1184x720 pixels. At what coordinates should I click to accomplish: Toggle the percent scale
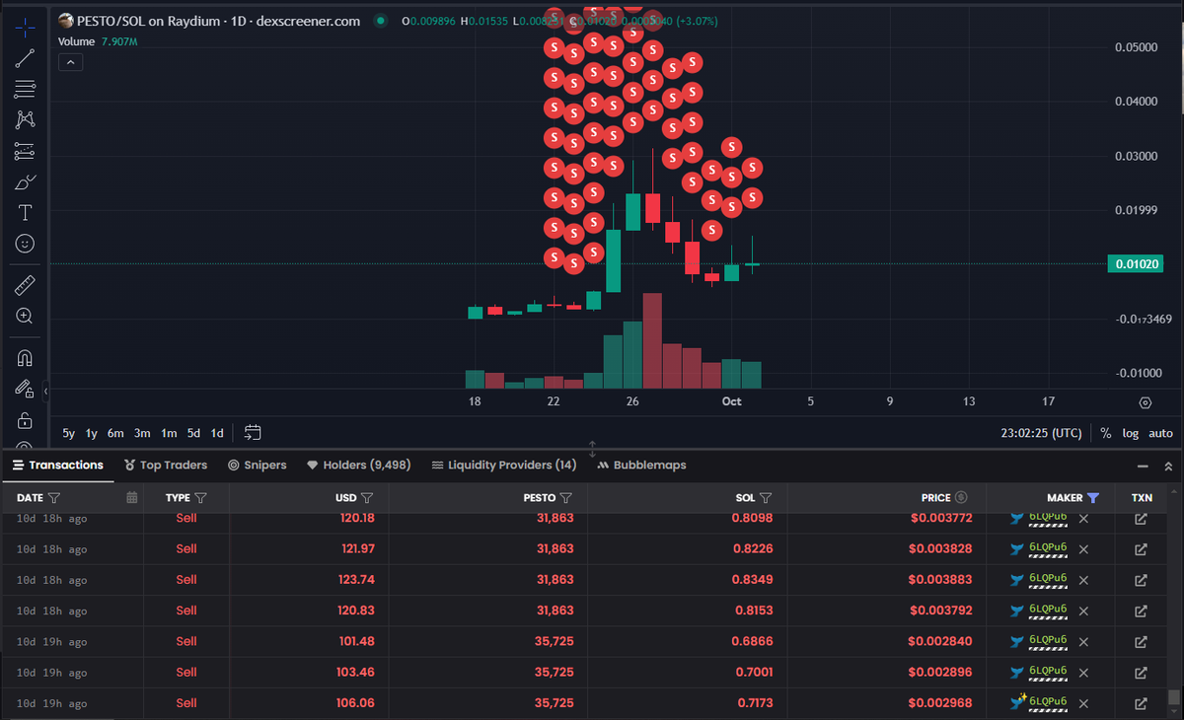coord(1106,433)
